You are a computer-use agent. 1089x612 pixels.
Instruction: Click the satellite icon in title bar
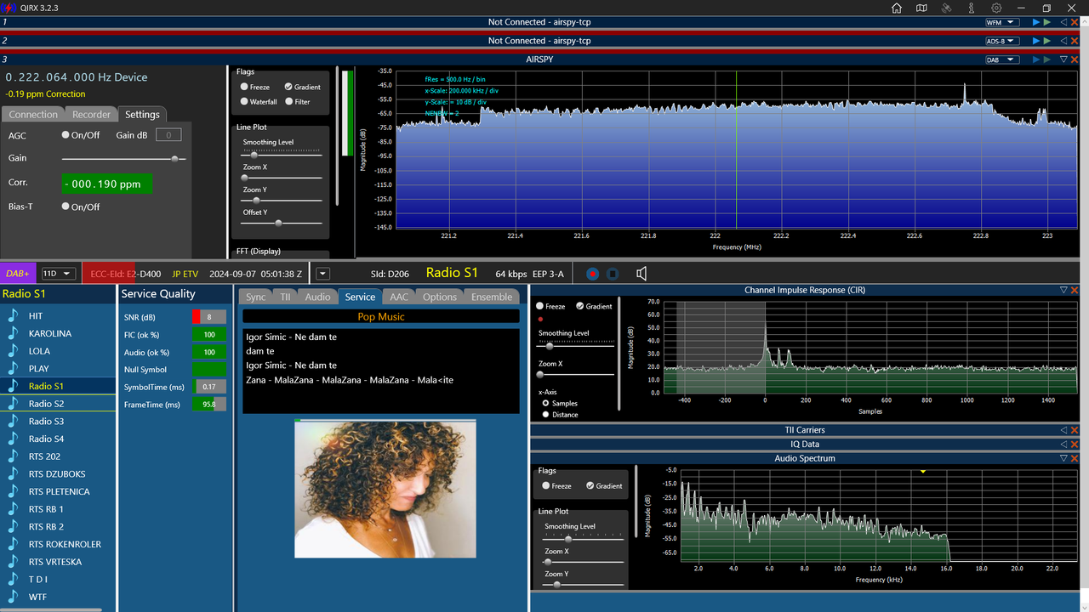click(946, 8)
